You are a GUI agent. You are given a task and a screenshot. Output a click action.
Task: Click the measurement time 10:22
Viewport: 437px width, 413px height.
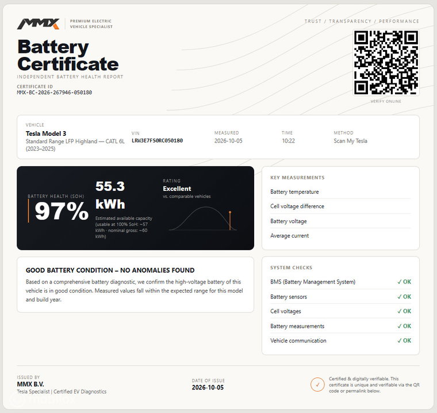pyautogui.click(x=288, y=141)
